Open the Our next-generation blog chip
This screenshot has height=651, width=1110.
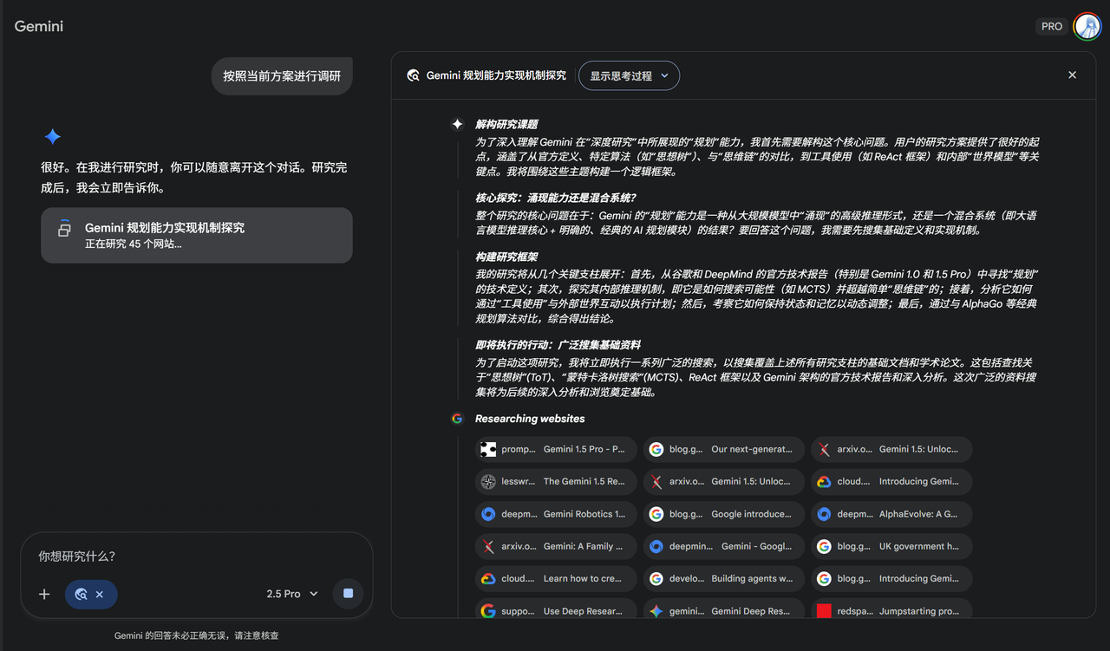point(724,449)
